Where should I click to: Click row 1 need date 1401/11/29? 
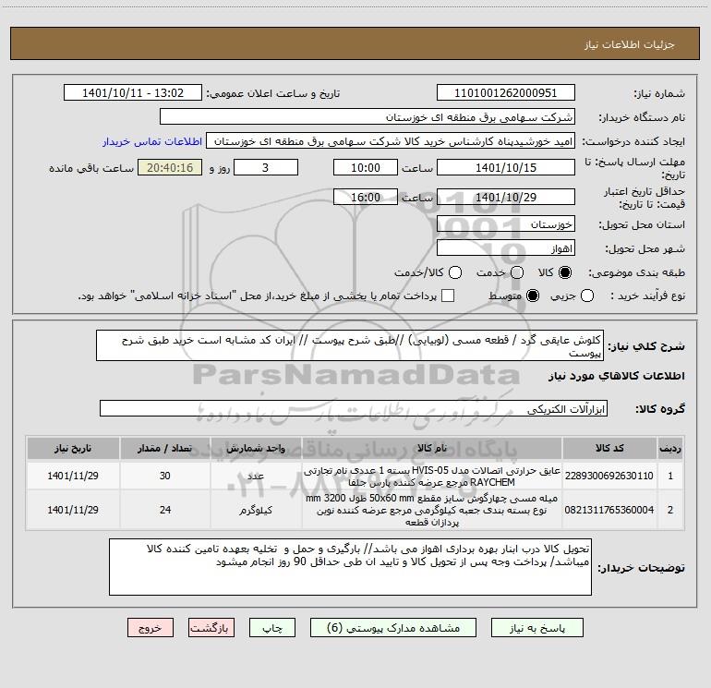pos(73,476)
